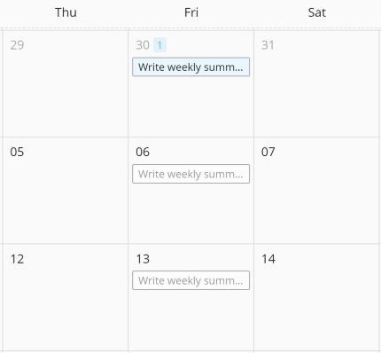Viewport: 381px width, 353px height.
Task: Click the Thu column header
Action: point(66,12)
